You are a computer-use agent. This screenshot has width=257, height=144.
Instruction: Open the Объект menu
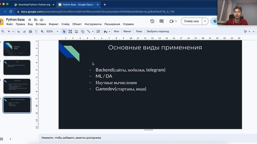click(x=77, y=24)
